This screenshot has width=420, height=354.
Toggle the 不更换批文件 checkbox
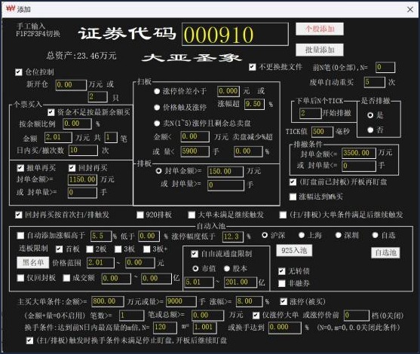pyautogui.click(x=252, y=67)
